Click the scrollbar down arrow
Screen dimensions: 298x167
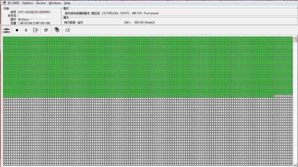pyautogui.click(x=295, y=165)
